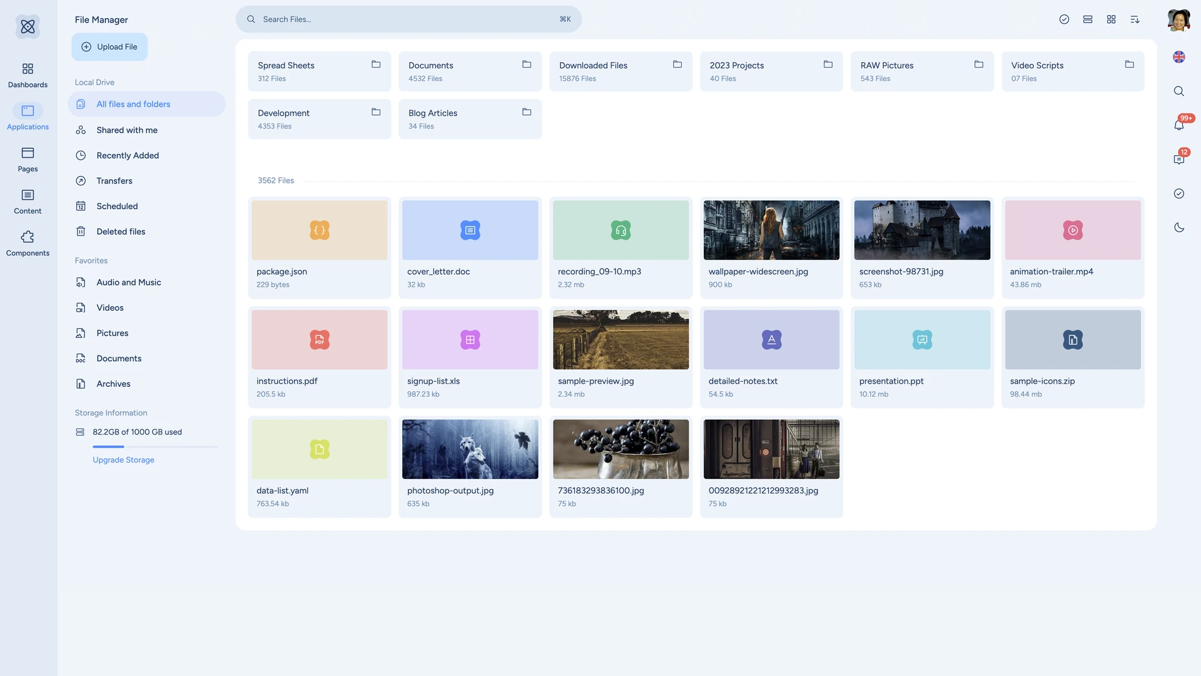Open recording_09-10.mp3 thumbnail
The image size is (1201, 676).
coord(621,230)
